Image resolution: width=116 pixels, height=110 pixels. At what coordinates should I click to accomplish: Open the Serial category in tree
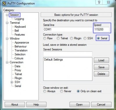point(18,86)
